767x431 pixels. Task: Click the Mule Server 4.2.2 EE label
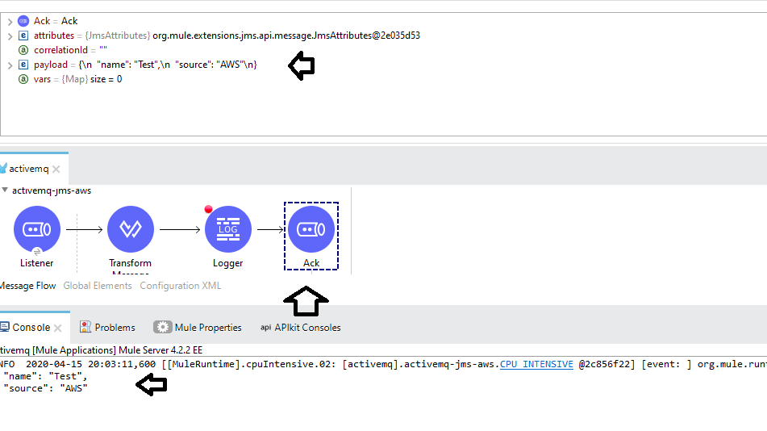(160, 350)
